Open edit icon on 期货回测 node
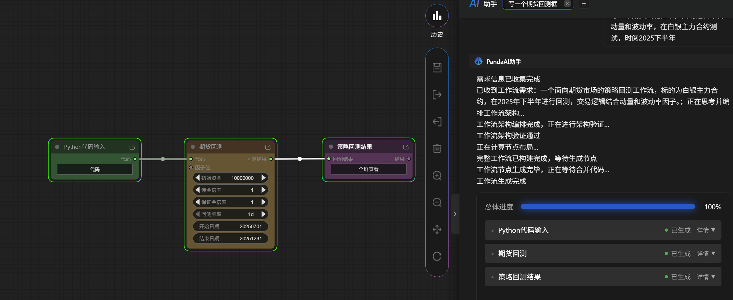Viewport: 733px width, 300px height. 268,147
